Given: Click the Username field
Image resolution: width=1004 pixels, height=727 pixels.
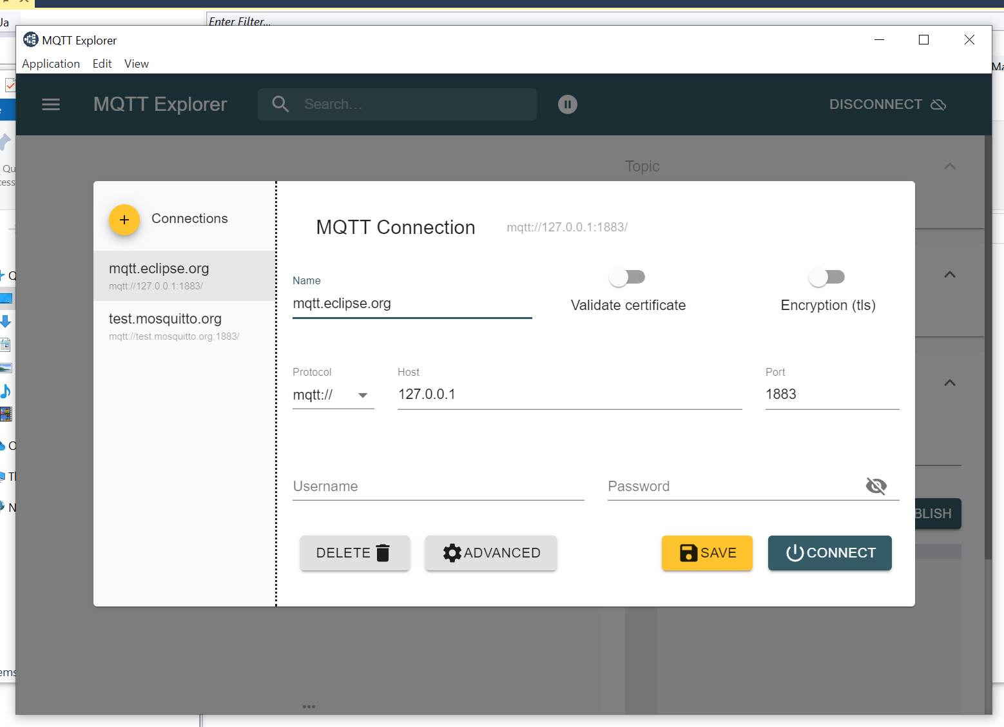Looking at the screenshot, I should 438,487.
